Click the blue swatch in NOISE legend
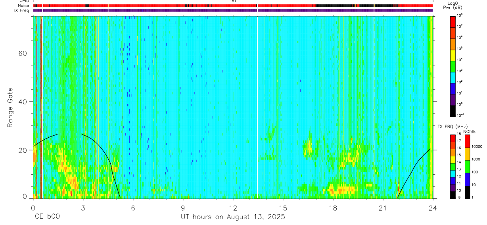 pyautogui.click(x=467, y=179)
